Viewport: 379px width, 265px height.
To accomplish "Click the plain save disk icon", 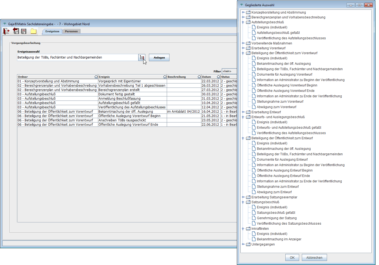I will pos(24,31).
